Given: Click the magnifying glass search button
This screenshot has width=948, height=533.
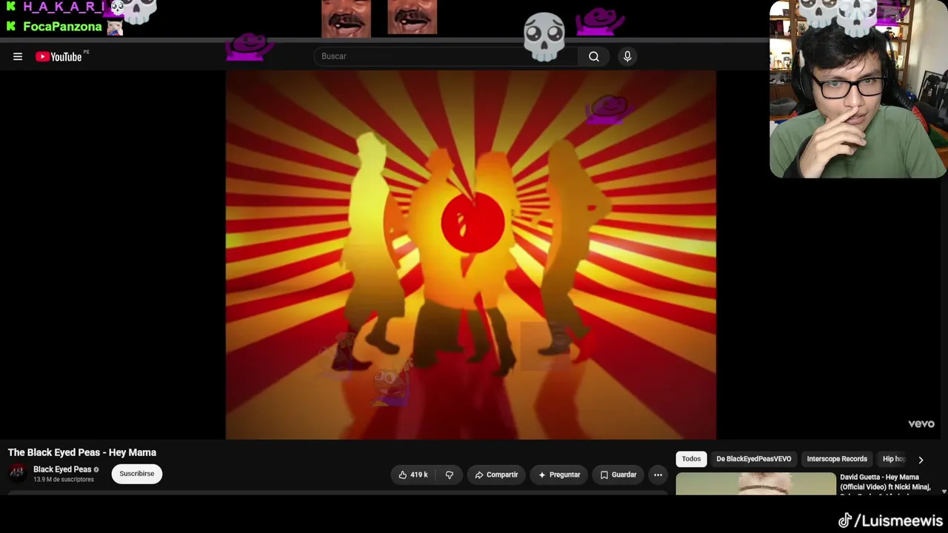Looking at the screenshot, I should (594, 56).
